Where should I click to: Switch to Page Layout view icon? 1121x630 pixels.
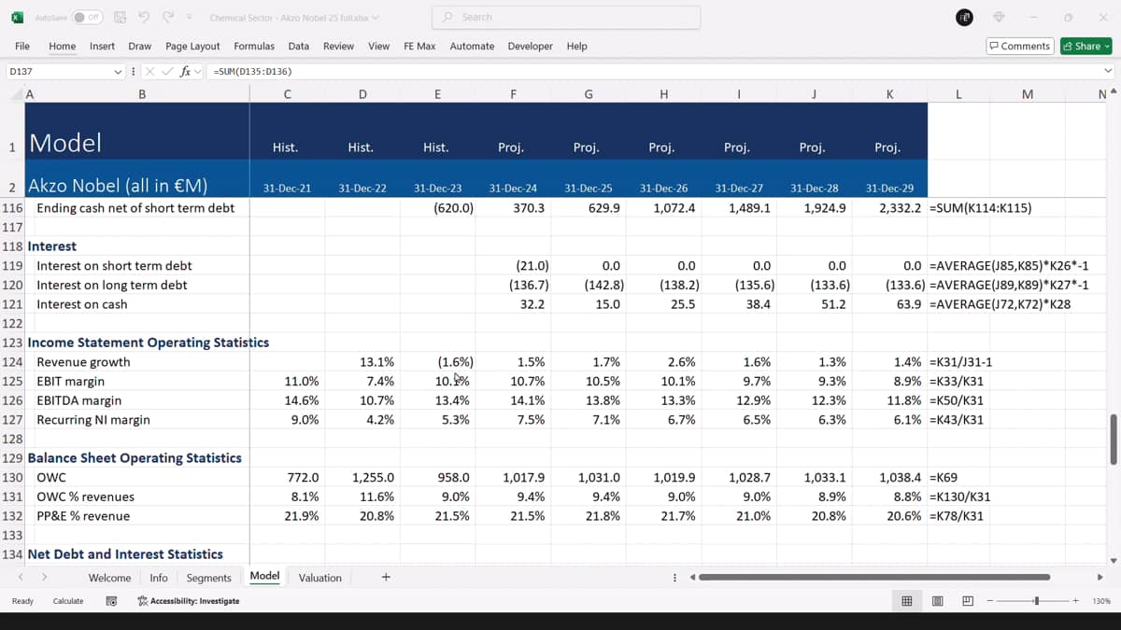click(x=937, y=601)
